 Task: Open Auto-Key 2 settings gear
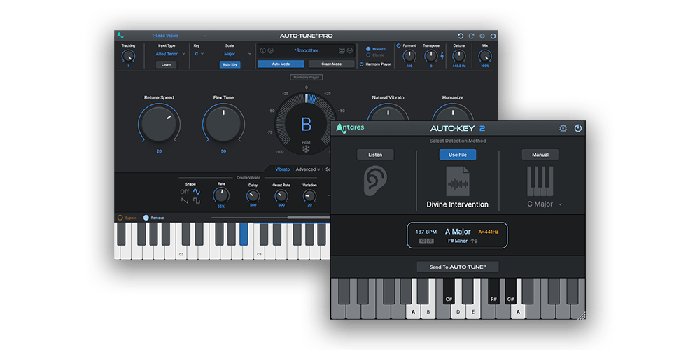pyautogui.click(x=563, y=128)
